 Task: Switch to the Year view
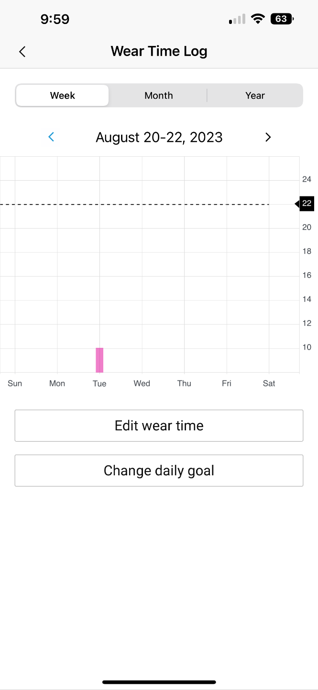coord(255,95)
